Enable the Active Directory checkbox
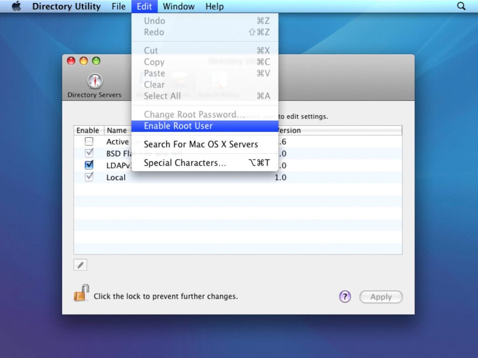The width and height of the screenshot is (478, 358). point(89,142)
